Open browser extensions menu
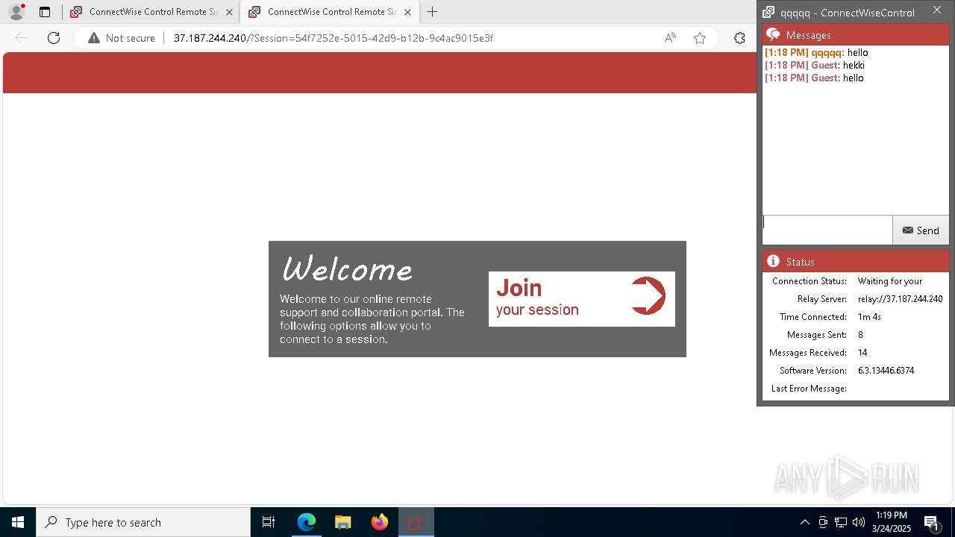Screen dimensions: 955x537 click(739, 38)
